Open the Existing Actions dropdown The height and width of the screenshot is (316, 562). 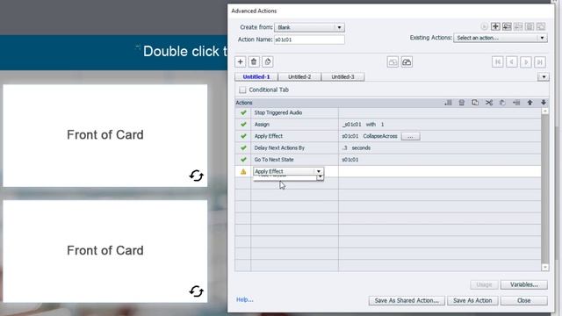(x=501, y=38)
